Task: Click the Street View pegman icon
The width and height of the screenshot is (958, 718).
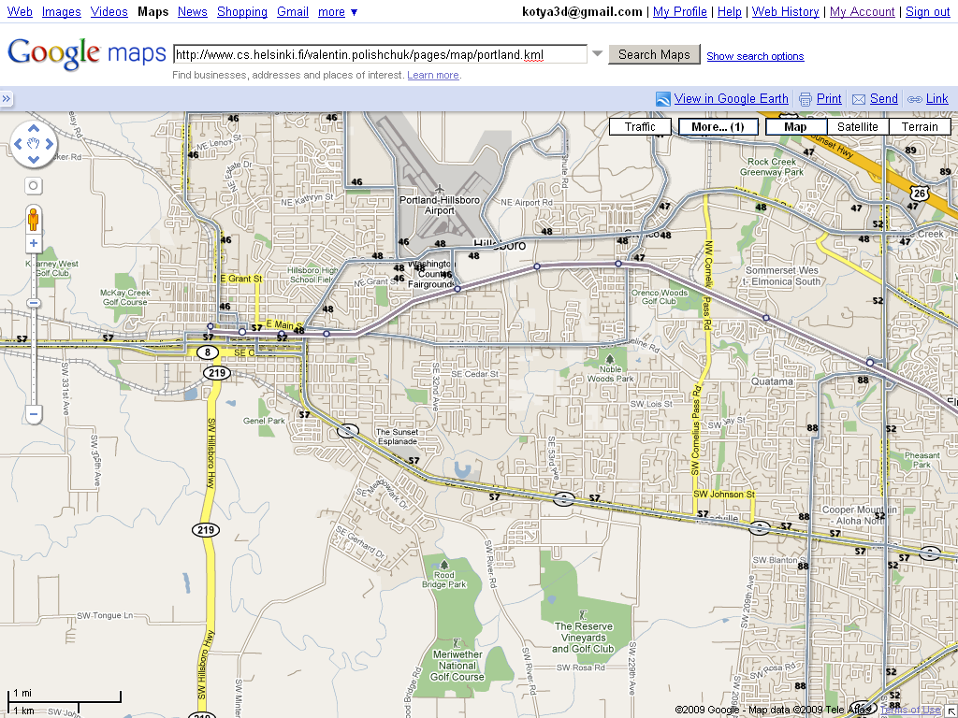Action: pyautogui.click(x=34, y=219)
